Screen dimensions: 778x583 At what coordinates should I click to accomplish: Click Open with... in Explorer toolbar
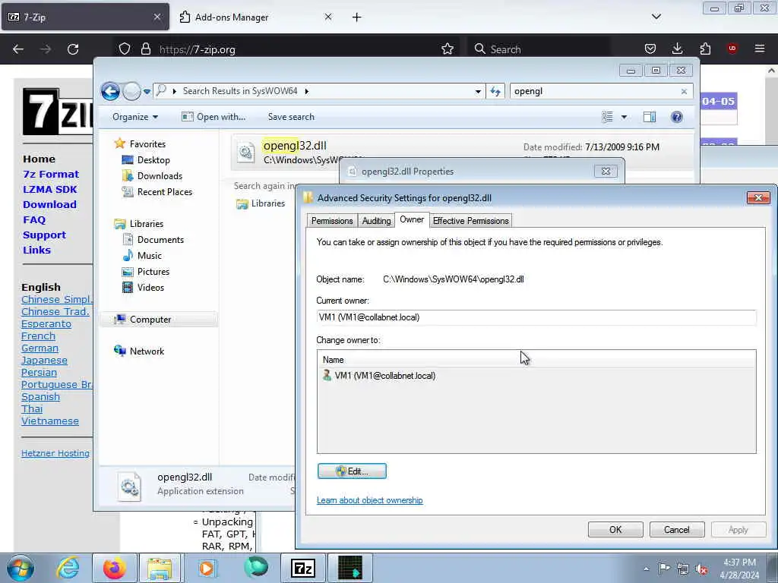[213, 117]
